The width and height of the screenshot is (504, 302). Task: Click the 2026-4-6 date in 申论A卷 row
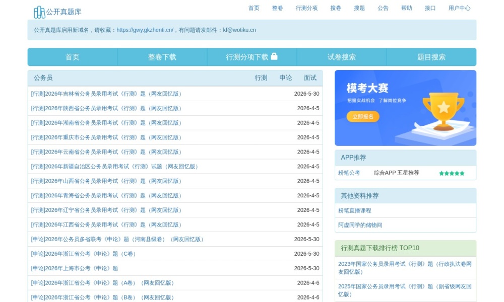[x=308, y=283]
